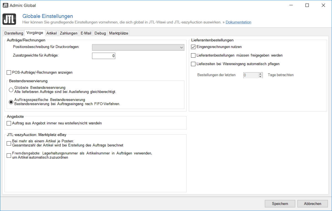This screenshot has width=332, height=211.
Task: Go to the Zahlungen tab
Action: (x=69, y=33)
